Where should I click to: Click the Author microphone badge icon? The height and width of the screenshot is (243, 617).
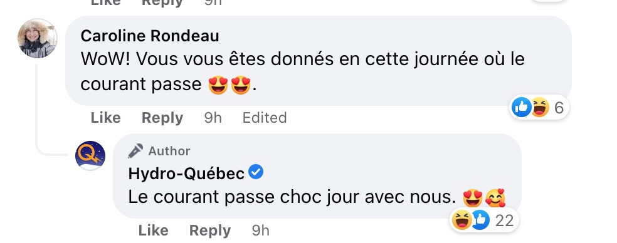[x=135, y=151]
